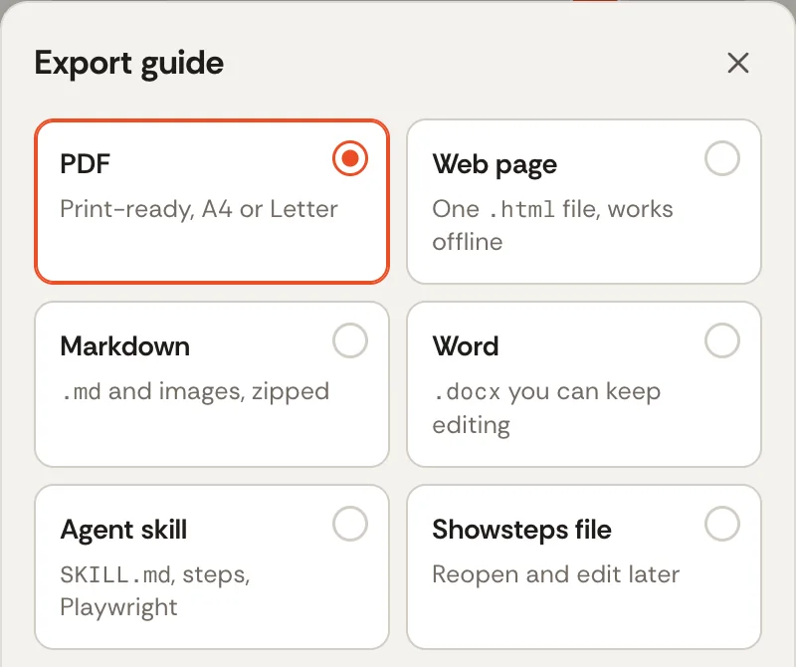The image size is (796, 667).
Task: Enable the Agent skill radio button
Action: pos(350,524)
